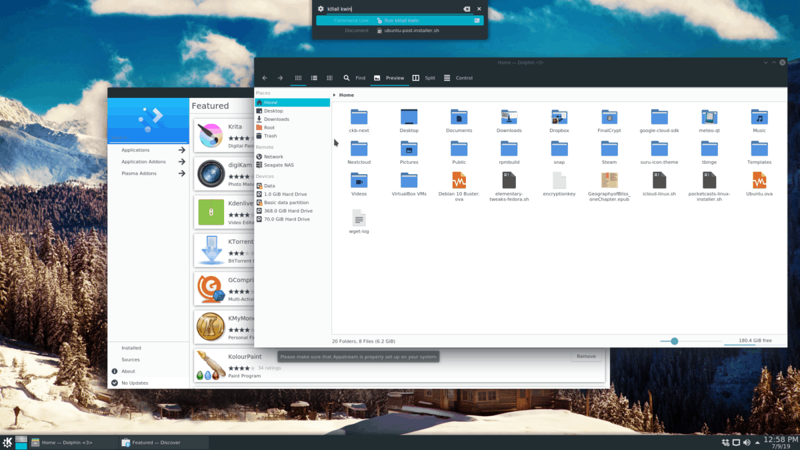Select the encryptionkey file icon

coord(559,180)
